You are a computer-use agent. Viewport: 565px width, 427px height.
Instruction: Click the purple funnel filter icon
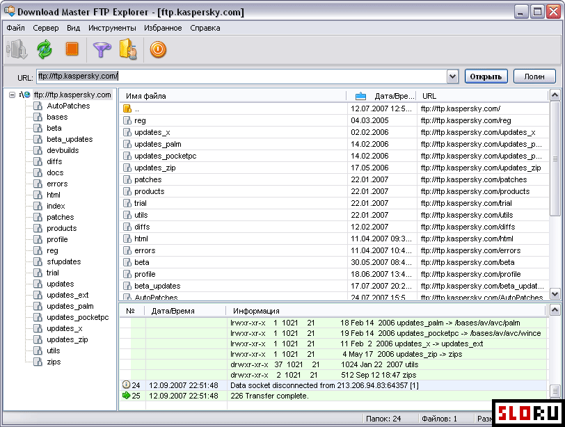click(x=102, y=49)
